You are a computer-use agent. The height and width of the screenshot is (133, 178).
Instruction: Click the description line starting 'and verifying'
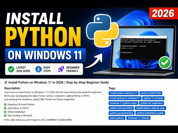click(x=39, y=99)
